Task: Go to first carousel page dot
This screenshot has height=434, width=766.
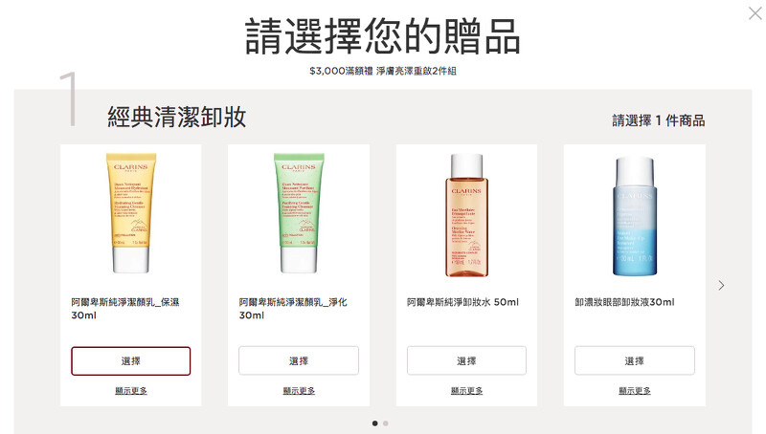Action: 374,423
